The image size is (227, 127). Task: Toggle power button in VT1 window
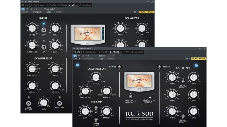click(x=23, y=9)
